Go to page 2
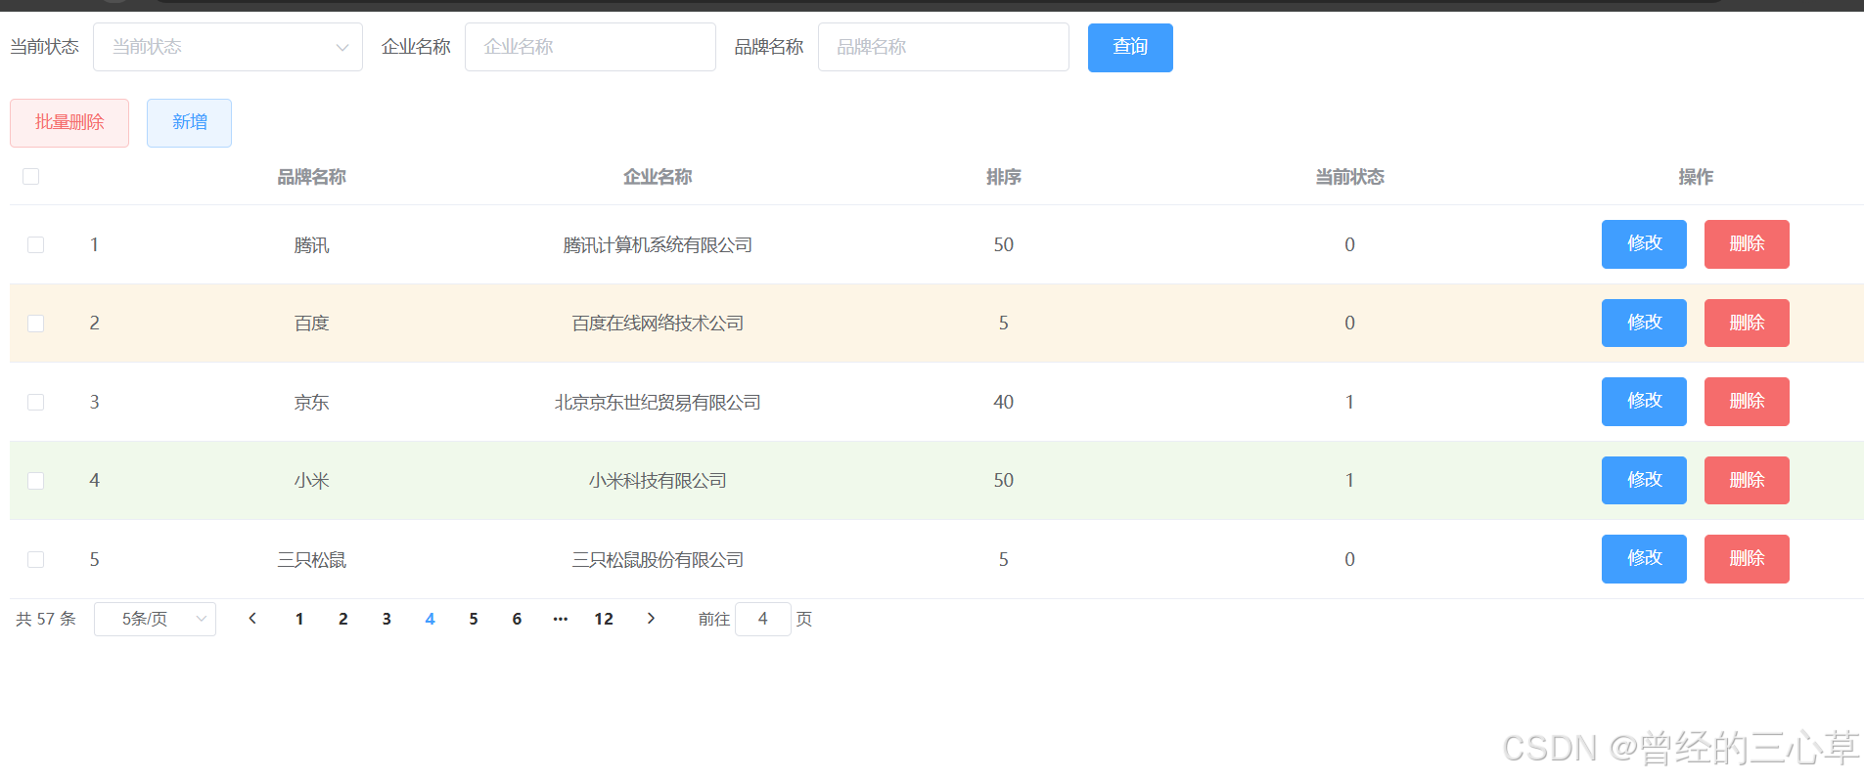This screenshot has height=779, width=1864. click(x=342, y=619)
